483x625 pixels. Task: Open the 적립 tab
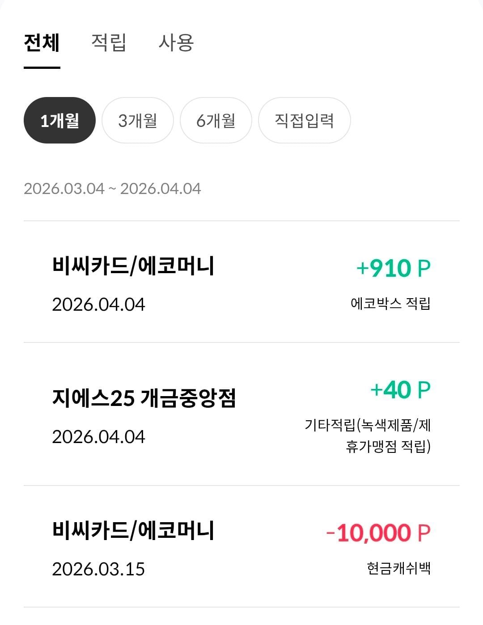(109, 43)
